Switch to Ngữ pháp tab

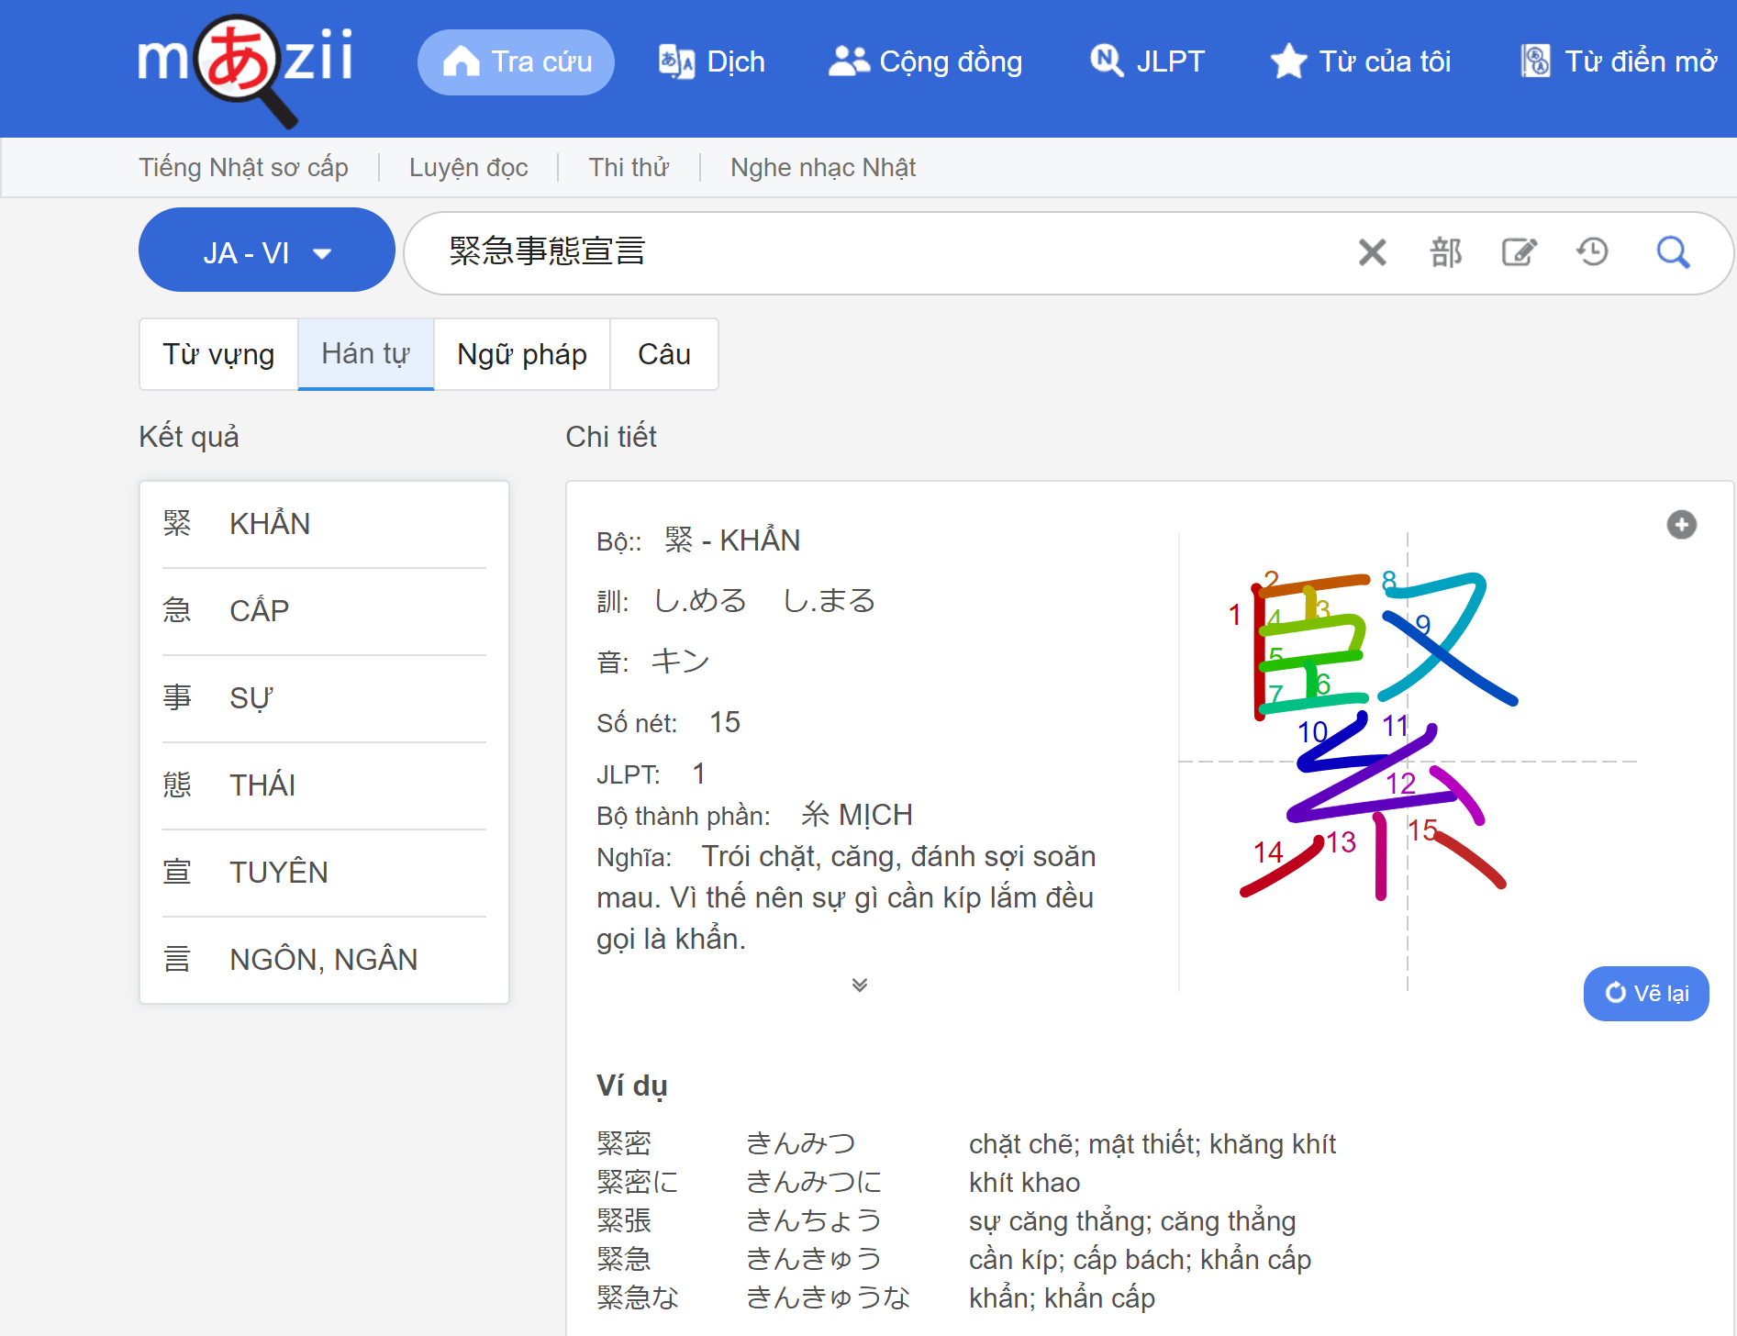[522, 354]
